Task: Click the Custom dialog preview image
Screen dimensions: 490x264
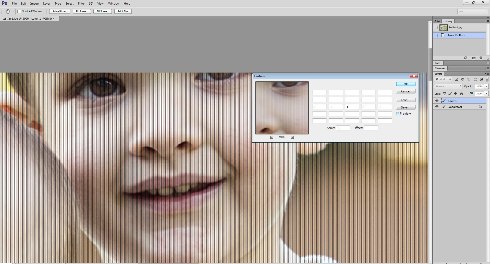Action: 282,108
